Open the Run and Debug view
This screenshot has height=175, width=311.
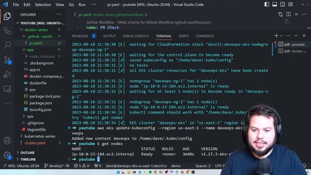click(x=7, y=74)
